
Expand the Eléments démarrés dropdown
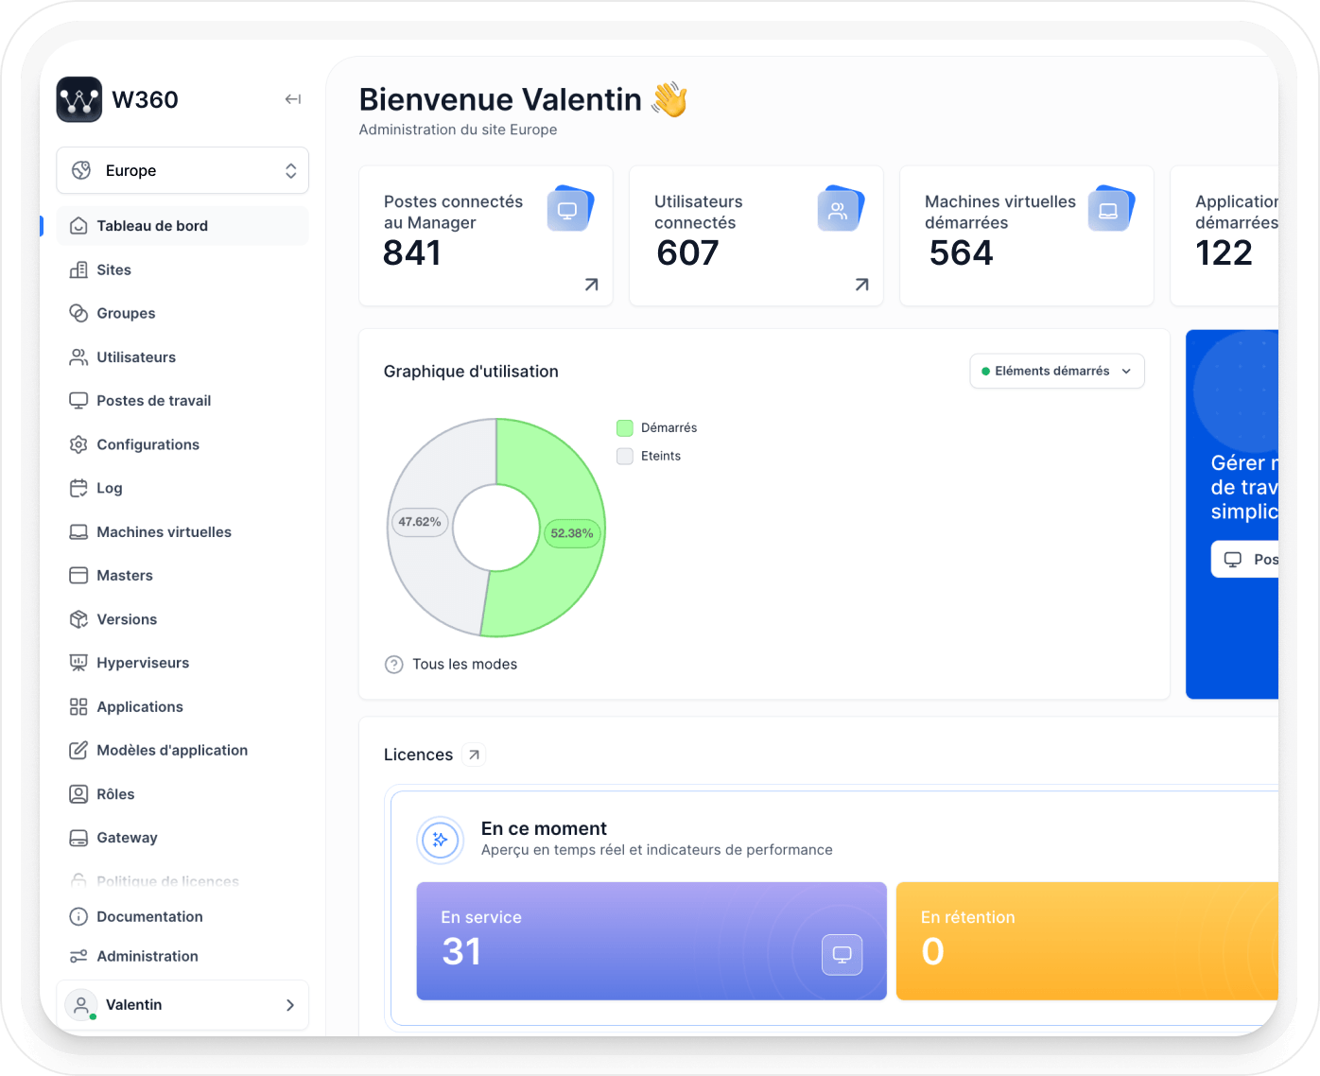click(1056, 372)
